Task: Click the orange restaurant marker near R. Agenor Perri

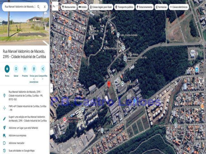Action: [x=70, y=38]
